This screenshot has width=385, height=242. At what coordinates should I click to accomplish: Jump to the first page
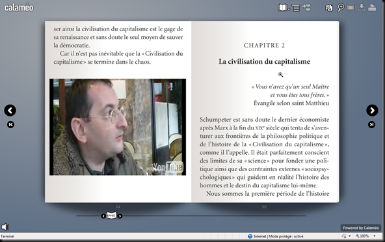point(10,124)
